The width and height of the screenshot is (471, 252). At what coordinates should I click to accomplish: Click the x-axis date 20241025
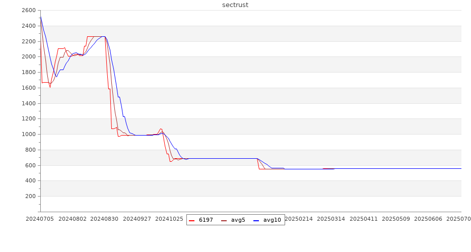(x=169, y=219)
